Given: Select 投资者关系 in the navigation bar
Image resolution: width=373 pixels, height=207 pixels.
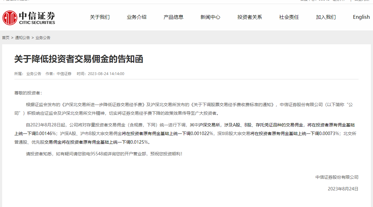Looking at the screenshot, I should click(249, 17).
